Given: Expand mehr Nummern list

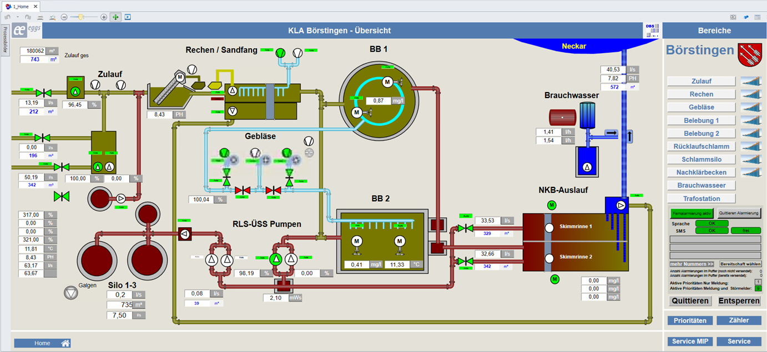Looking at the screenshot, I should [692, 264].
